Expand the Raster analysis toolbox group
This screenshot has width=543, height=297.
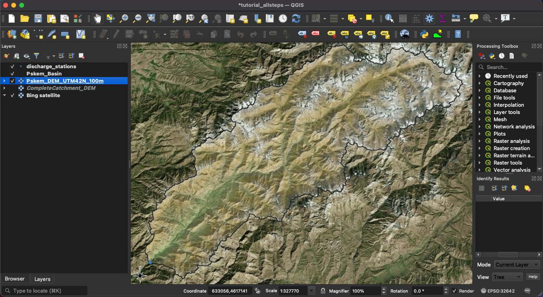tap(480, 141)
